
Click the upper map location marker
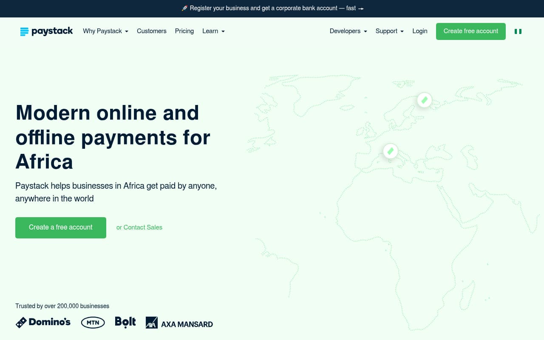(424, 100)
